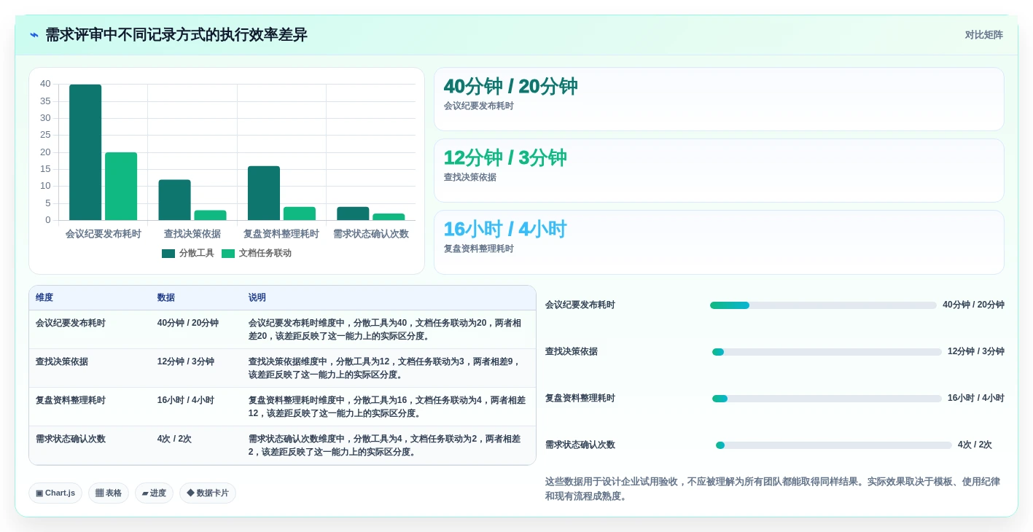Image resolution: width=1033 pixels, height=532 pixels.
Task: Click the 表格 tag chip
Action: 109,493
